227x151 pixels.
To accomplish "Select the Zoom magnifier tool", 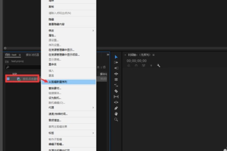I will click(116, 119).
